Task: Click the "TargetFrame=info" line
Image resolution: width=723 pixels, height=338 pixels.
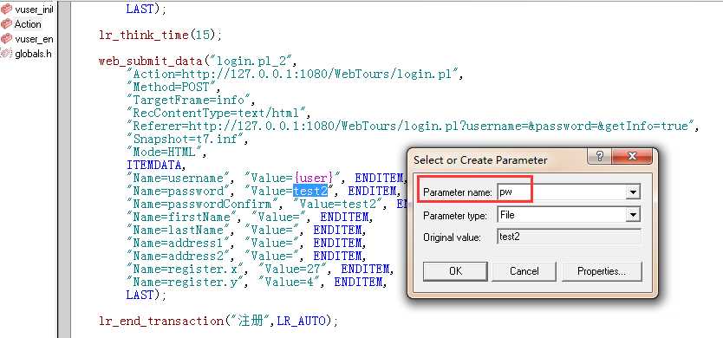Action: 191,100
